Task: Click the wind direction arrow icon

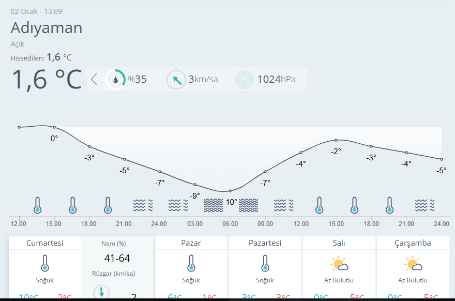Action: (x=176, y=80)
